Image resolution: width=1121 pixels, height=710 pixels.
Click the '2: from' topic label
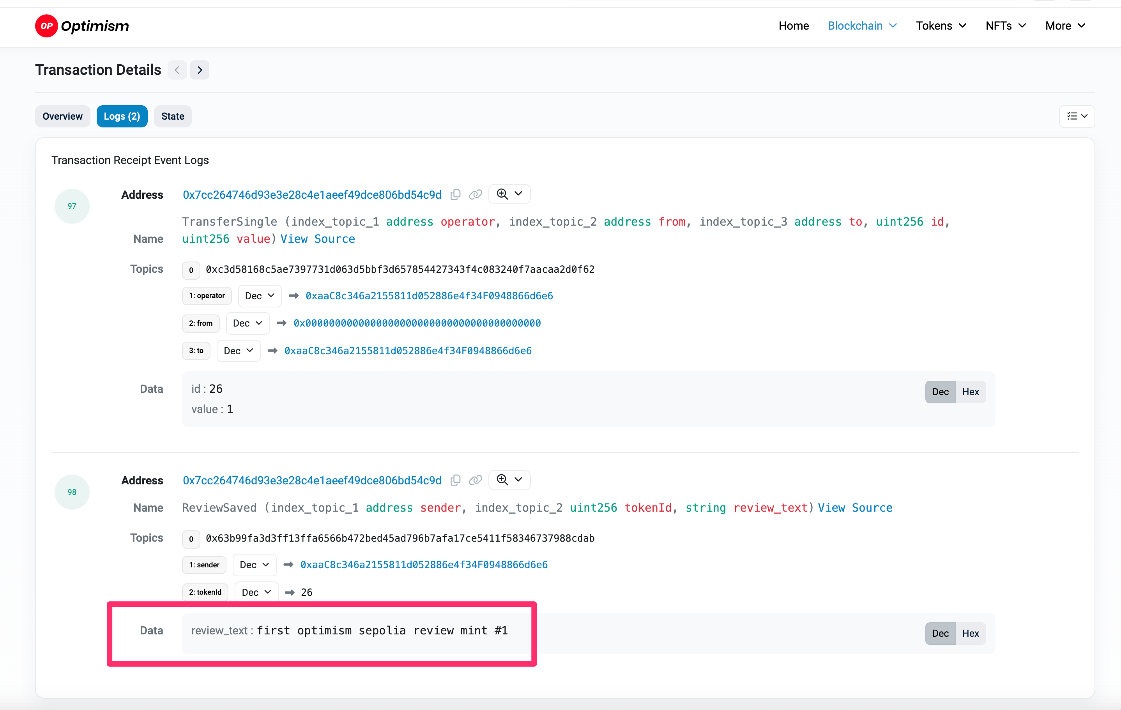coord(201,323)
